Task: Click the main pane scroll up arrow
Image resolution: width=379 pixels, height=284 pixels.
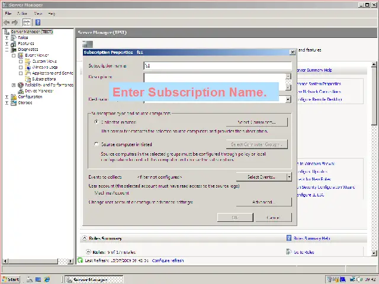Action: (374, 64)
